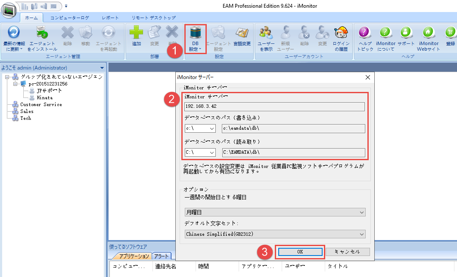
Task: Click the コンピュー... column header
Action: (131, 267)
